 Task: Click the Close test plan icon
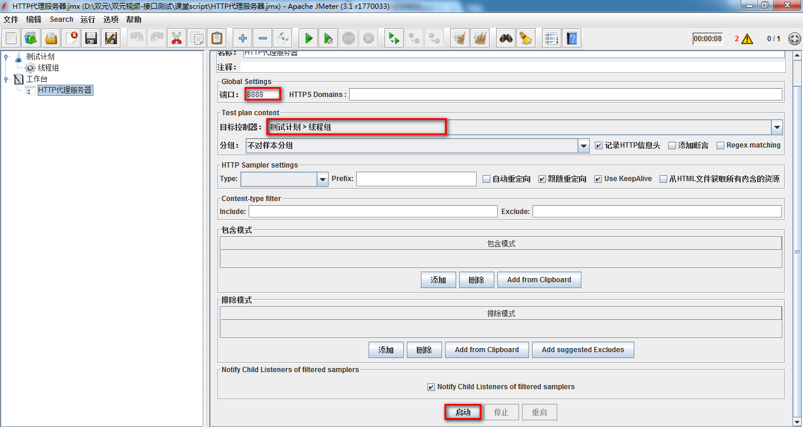pos(71,39)
